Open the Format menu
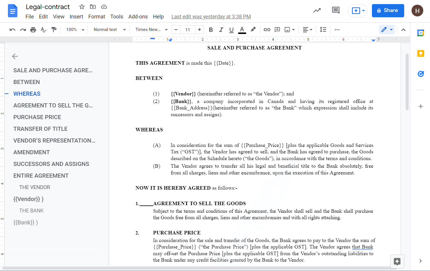The image size is (430, 271). [97, 16]
